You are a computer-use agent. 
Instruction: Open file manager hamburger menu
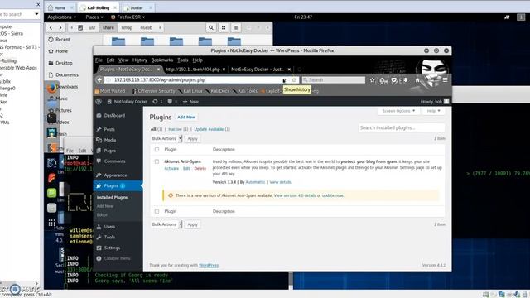point(236,27)
